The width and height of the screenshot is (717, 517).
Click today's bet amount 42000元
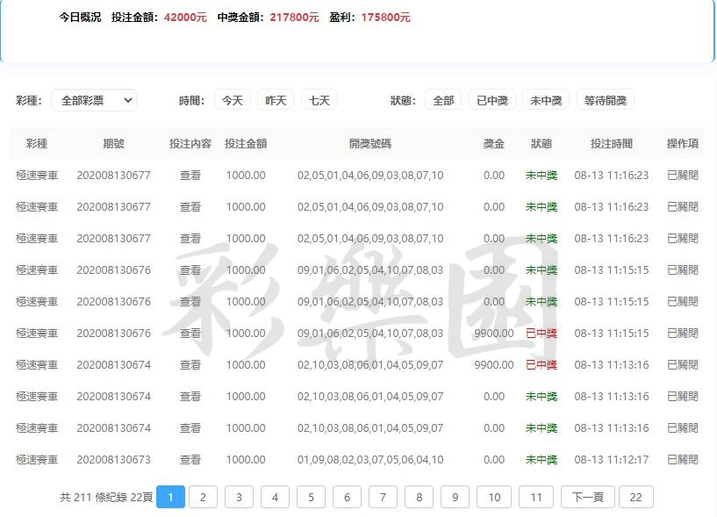[x=185, y=18]
